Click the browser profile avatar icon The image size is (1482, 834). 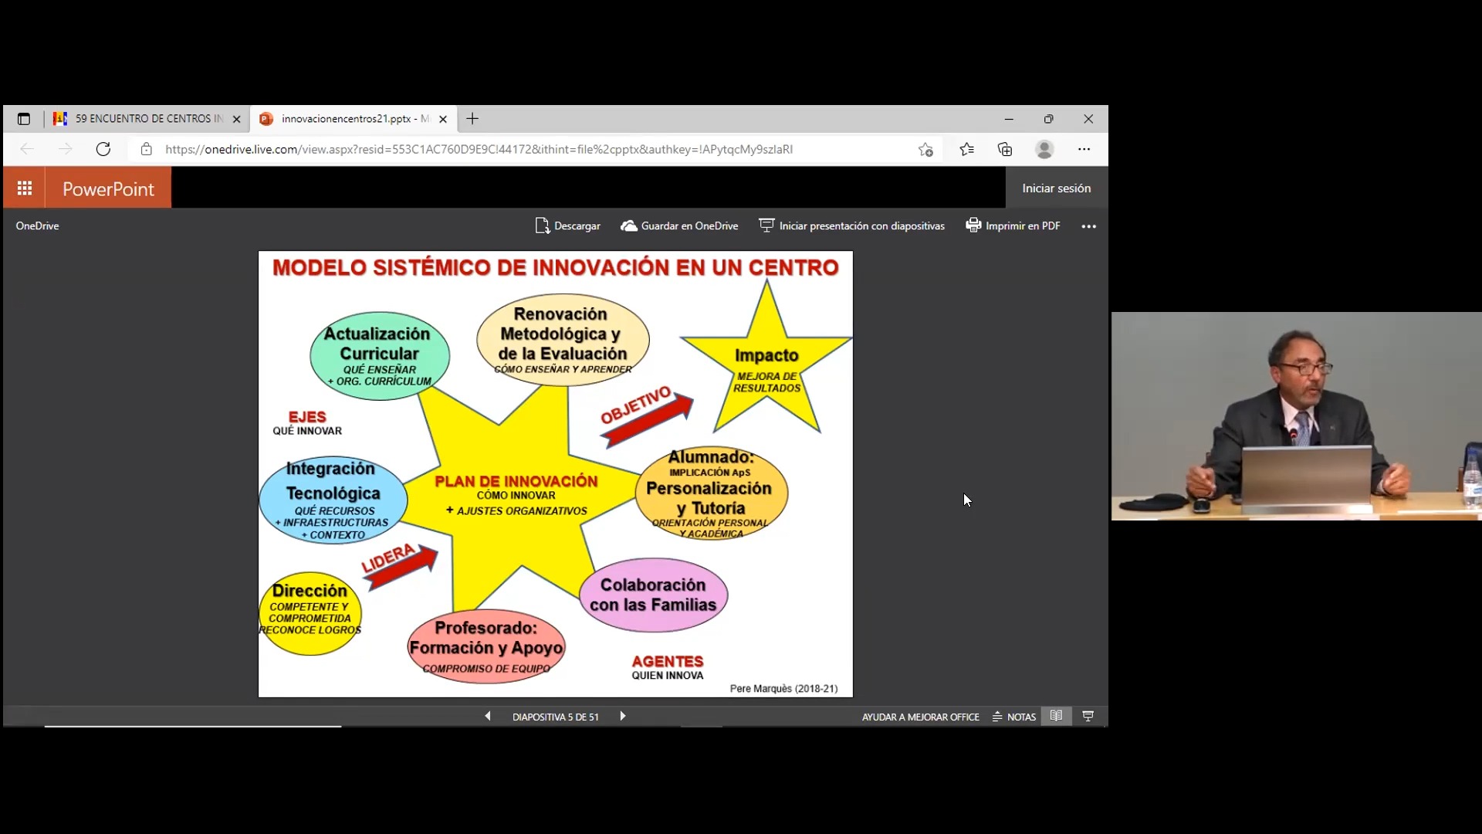tap(1044, 150)
